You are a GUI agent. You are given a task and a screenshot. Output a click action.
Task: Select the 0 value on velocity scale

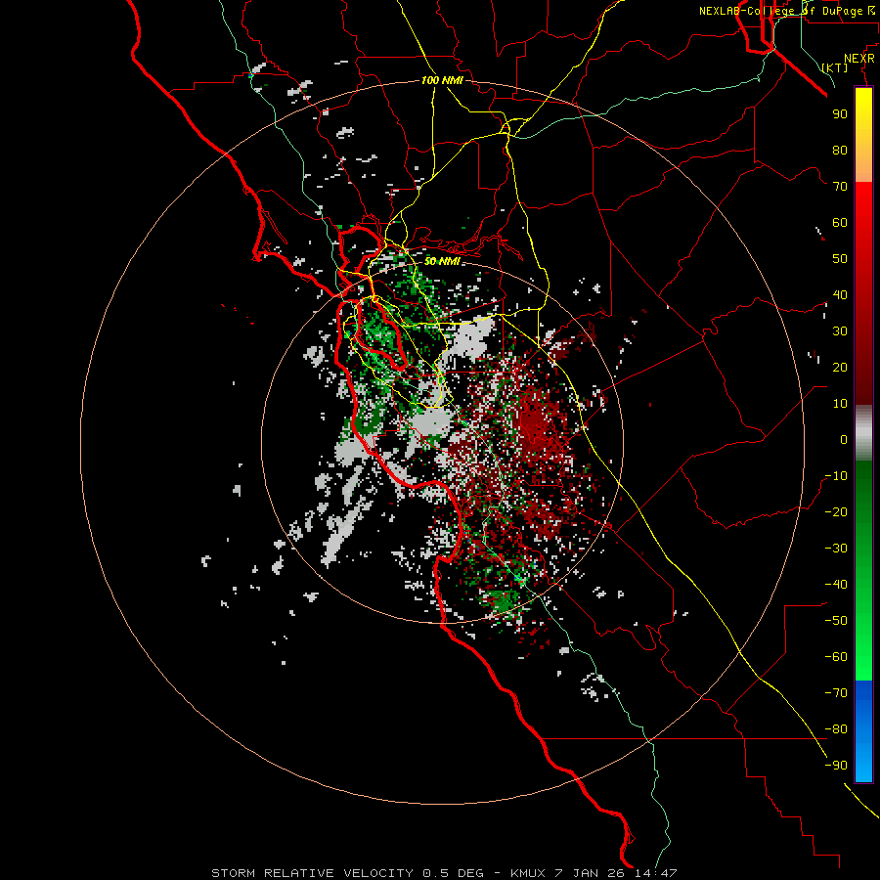(x=844, y=439)
